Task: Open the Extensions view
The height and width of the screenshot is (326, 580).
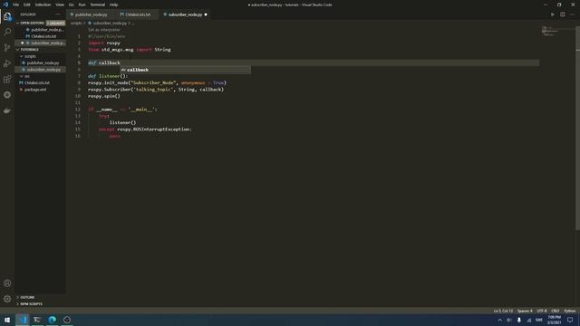Action: [x=7, y=79]
